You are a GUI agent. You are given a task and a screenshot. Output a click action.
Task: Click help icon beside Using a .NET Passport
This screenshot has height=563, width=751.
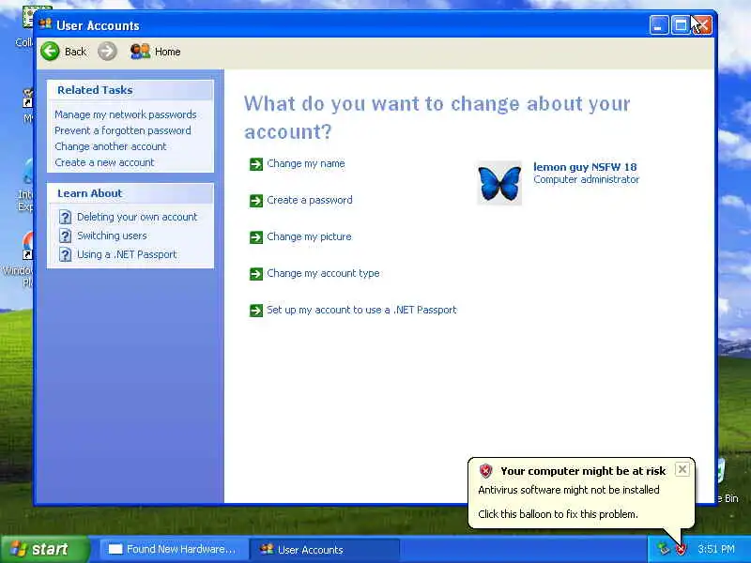point(65,254)
